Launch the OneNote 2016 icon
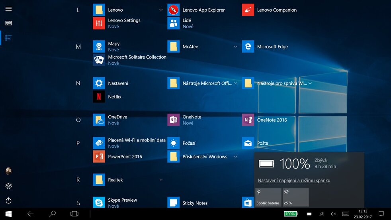The width and height of the screenshot is (391, 220). point(248,120)
